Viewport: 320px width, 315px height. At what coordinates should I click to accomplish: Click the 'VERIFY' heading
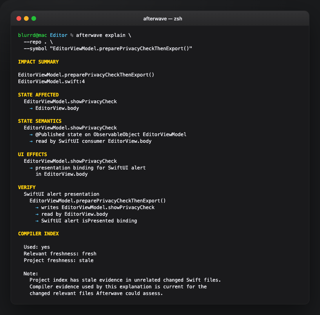27,188
